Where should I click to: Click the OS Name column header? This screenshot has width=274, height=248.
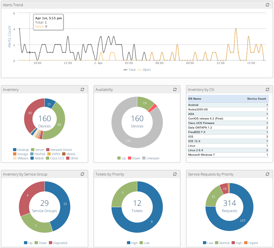click(x=195, y=99)
